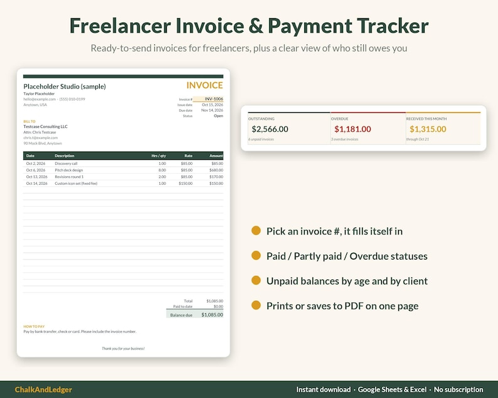Click the BILL TO label
This screenshot has height=398, width=498.
(29, 121)
